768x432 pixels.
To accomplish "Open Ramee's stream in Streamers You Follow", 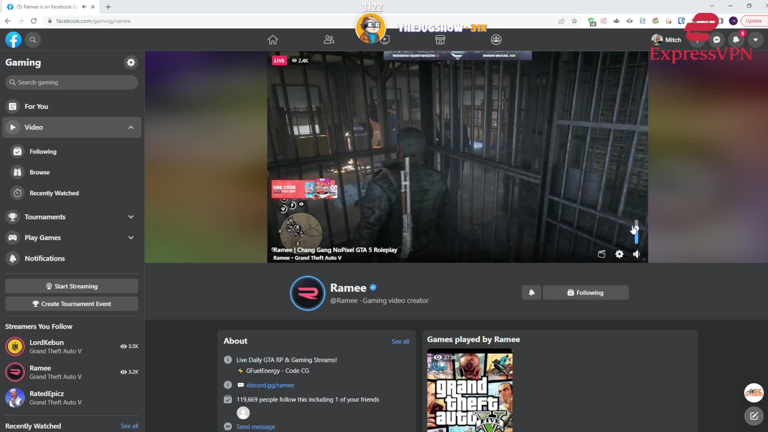I will [72, 372].
